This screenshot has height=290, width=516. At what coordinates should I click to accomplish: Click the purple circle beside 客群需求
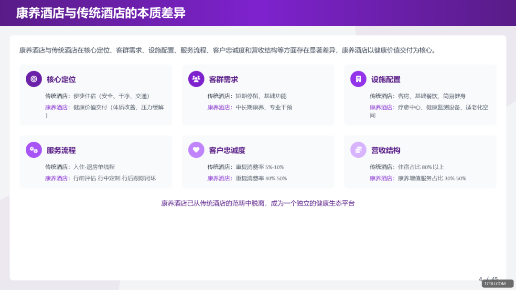tap(196, 79)
